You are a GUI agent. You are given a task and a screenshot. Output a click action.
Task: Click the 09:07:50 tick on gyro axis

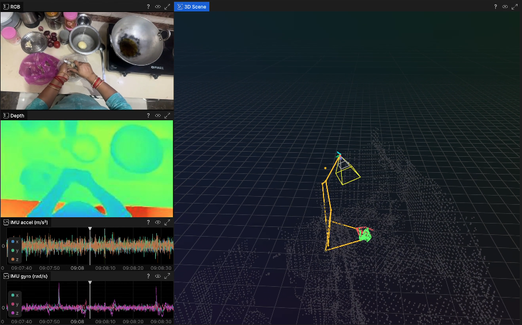pyautogui.click(x=49, y=322)
